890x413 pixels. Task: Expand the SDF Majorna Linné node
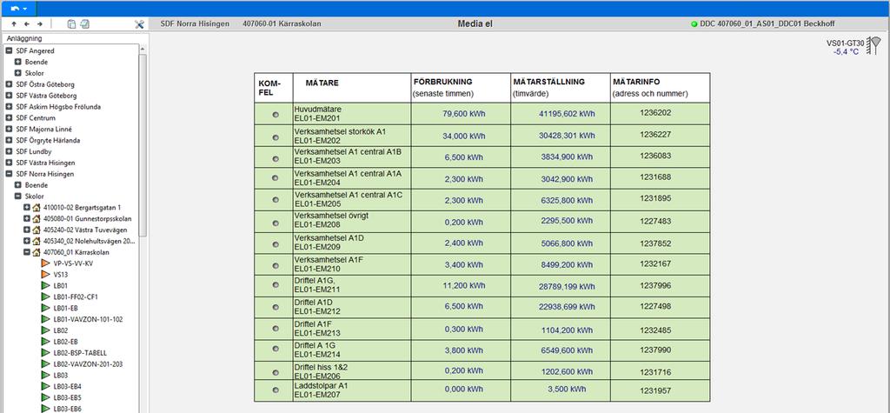(x=9, y=129)
